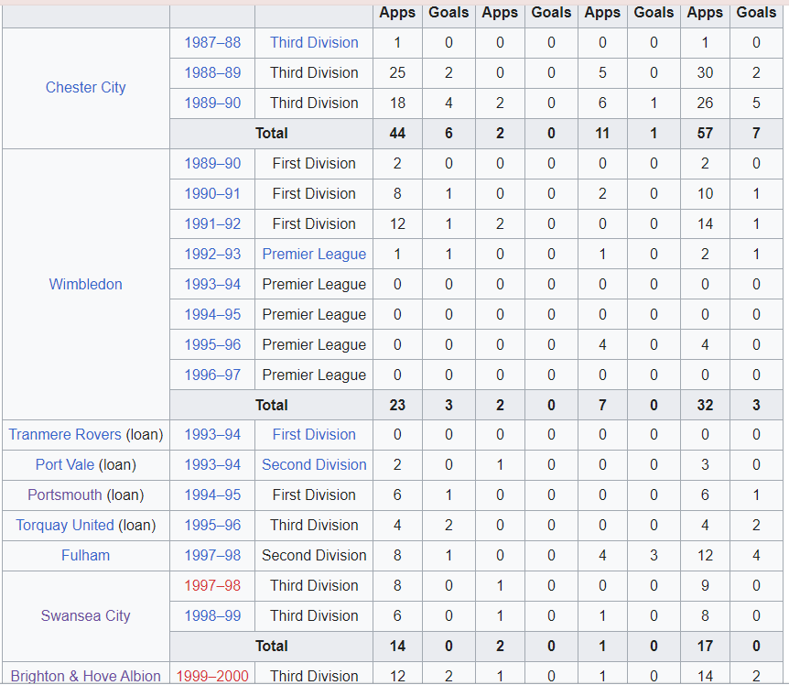Screen dimensions: 789x685
Task: Select "Third Division" text in the Torquay United row
Action: [314, 525]
